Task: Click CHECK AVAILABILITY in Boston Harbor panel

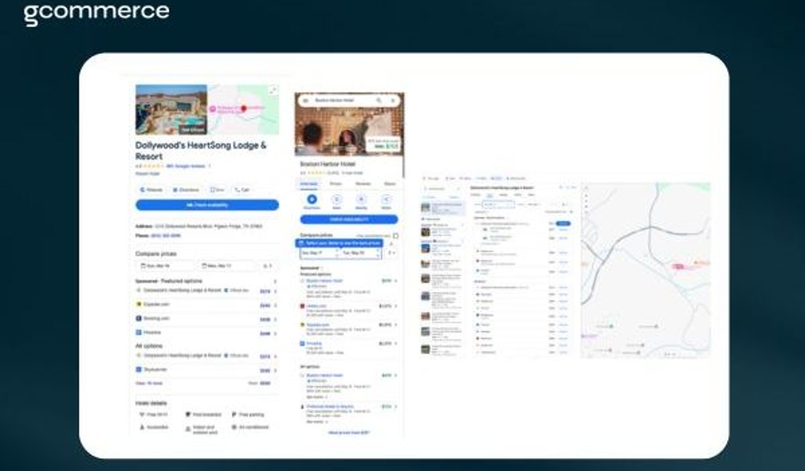Action: 349,220
